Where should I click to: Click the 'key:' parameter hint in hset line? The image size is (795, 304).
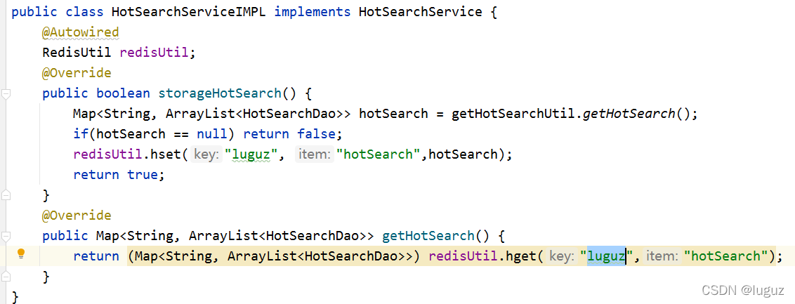click(x=207, y=154)
